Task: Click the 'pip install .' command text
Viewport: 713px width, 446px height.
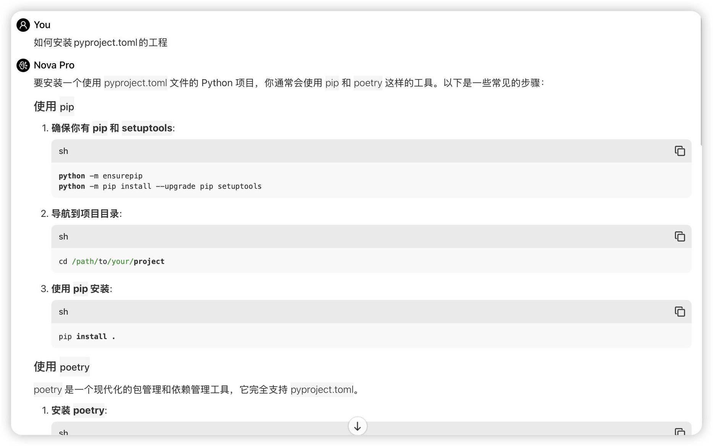Action: tap(87, 336)
